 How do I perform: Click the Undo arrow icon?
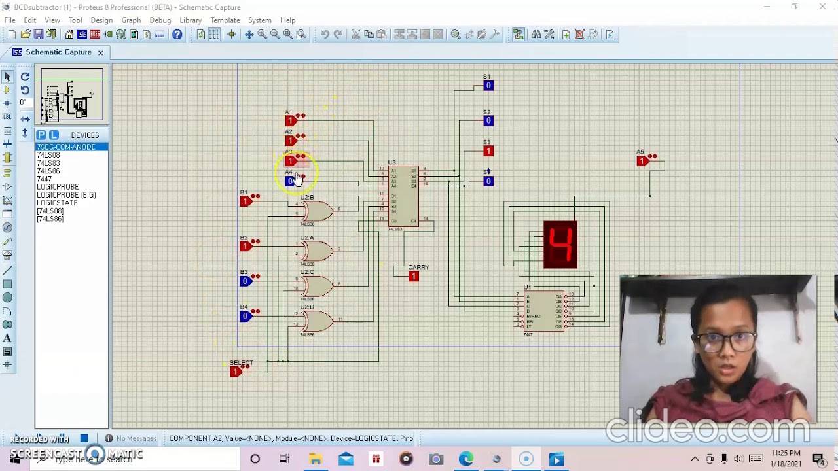point(325,35)
